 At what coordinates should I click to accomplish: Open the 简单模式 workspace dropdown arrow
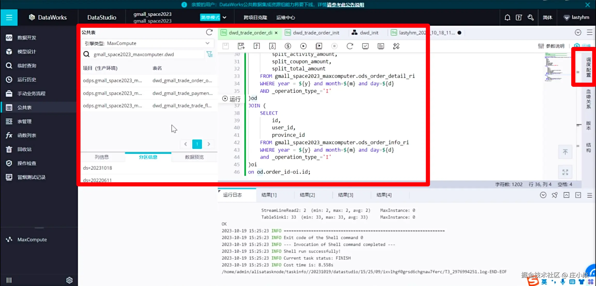click(225, 18)
